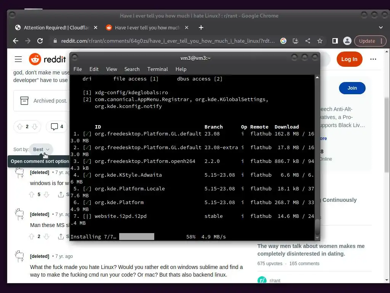
Task: Go back with Chrome's back arrow
Action: [16, 41]
